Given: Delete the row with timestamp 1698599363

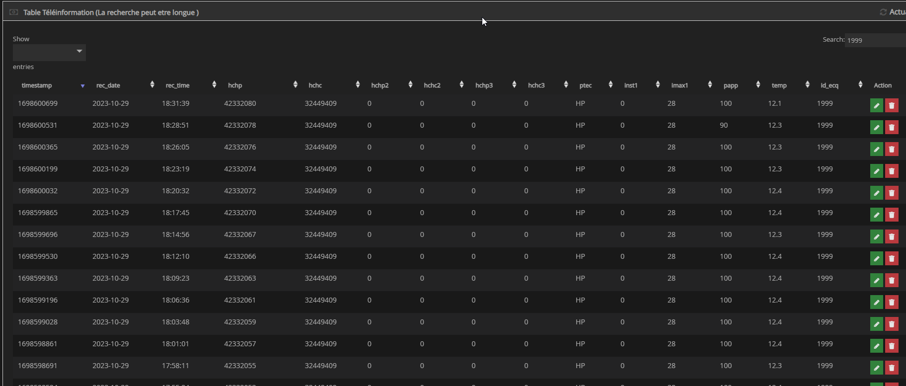Looking at the screenshot, I should tap(892, 280).
